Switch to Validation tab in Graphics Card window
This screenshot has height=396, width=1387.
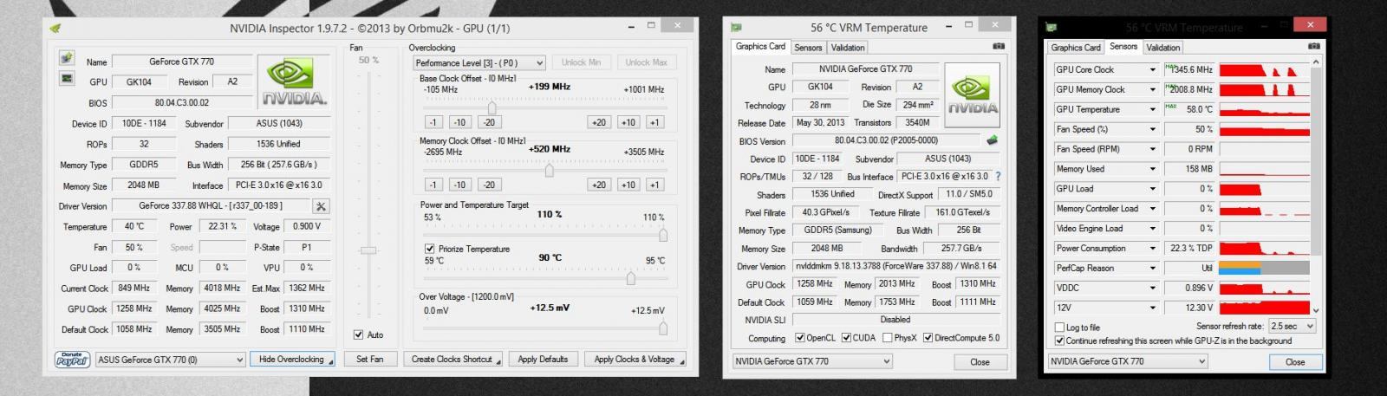pyautogui.click(x=848, y=48)
